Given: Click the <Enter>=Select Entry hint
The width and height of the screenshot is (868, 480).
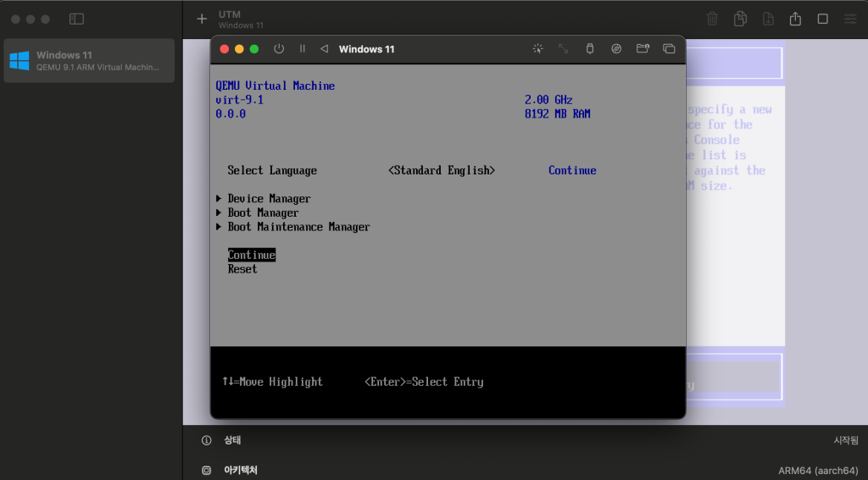Looking at the screenshot, I should click(424, 382).
